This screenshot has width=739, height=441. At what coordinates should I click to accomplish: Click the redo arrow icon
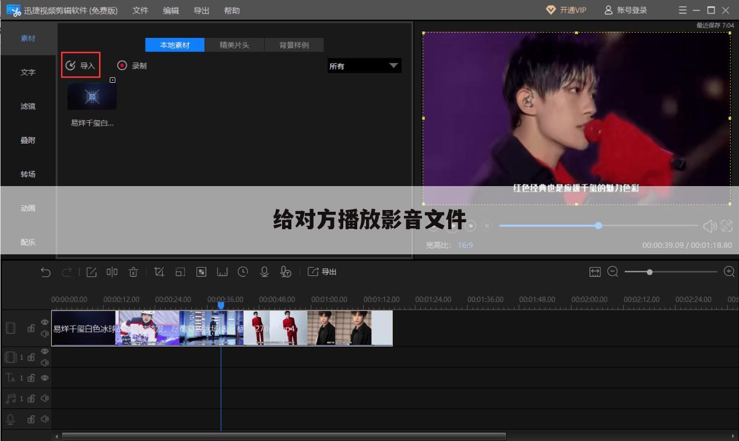click(66, 272)
